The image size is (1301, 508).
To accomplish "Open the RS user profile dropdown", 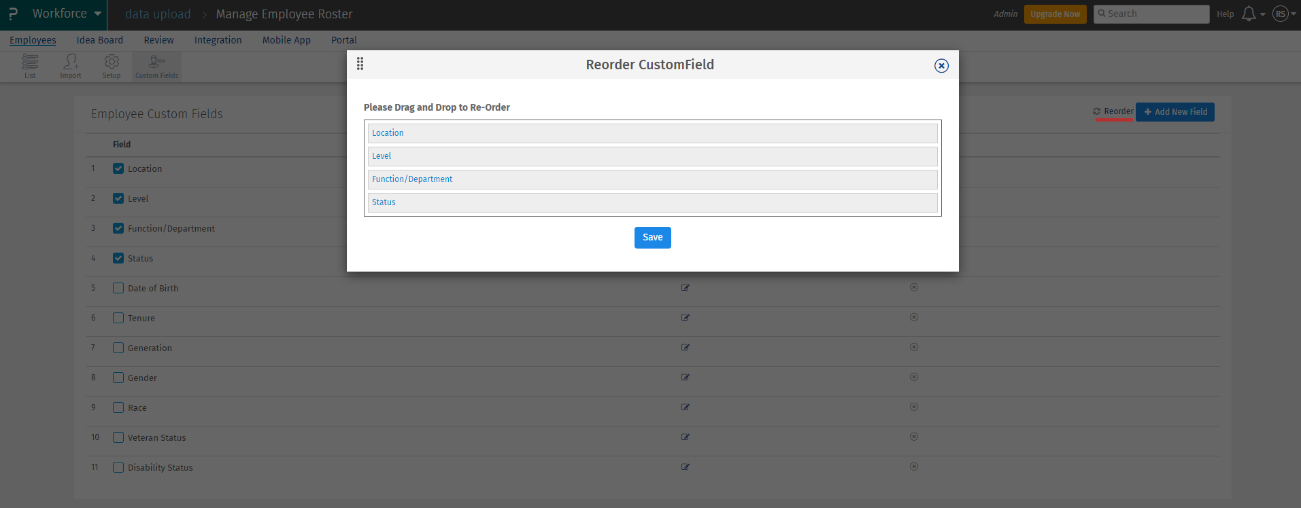I will tap(1283, 14).
